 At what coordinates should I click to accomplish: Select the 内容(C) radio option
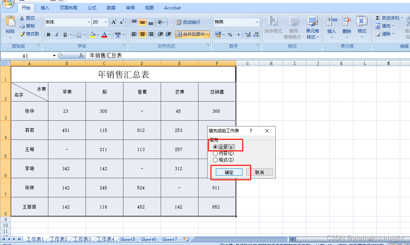click(215, 153)
